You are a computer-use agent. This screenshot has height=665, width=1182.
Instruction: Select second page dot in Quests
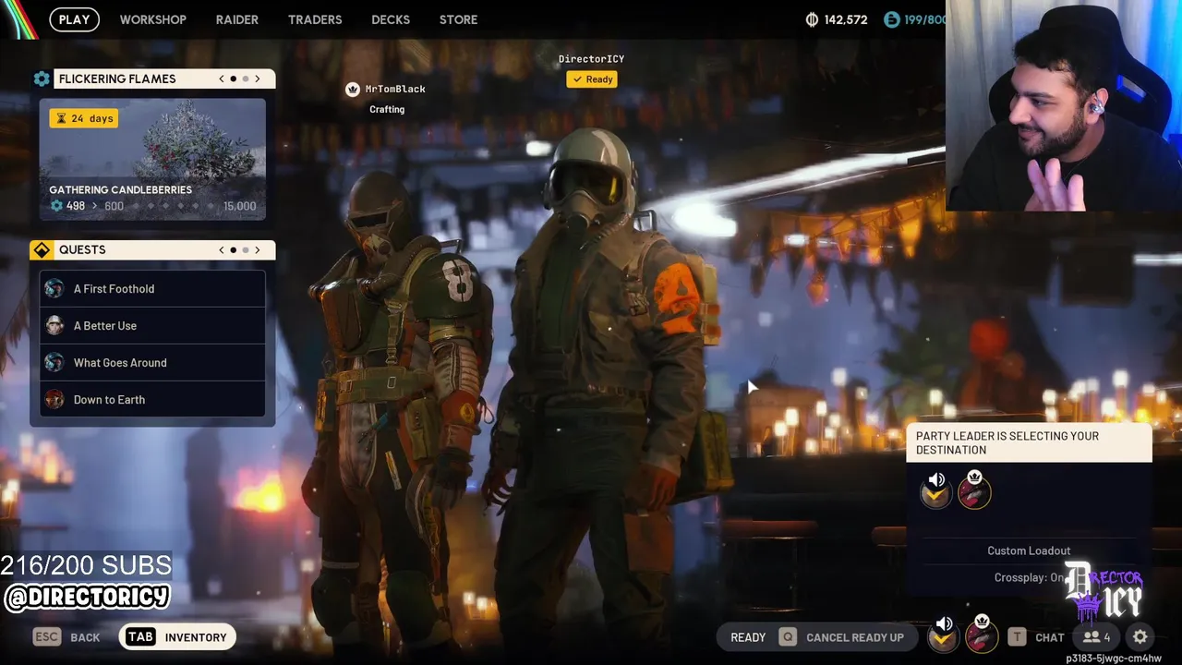point(245,249)
